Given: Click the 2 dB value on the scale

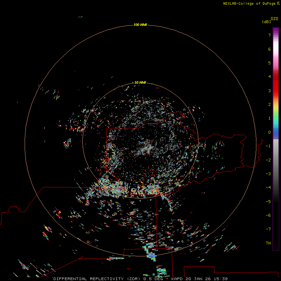Looking at the screenshot, I should tap(269, 105).
